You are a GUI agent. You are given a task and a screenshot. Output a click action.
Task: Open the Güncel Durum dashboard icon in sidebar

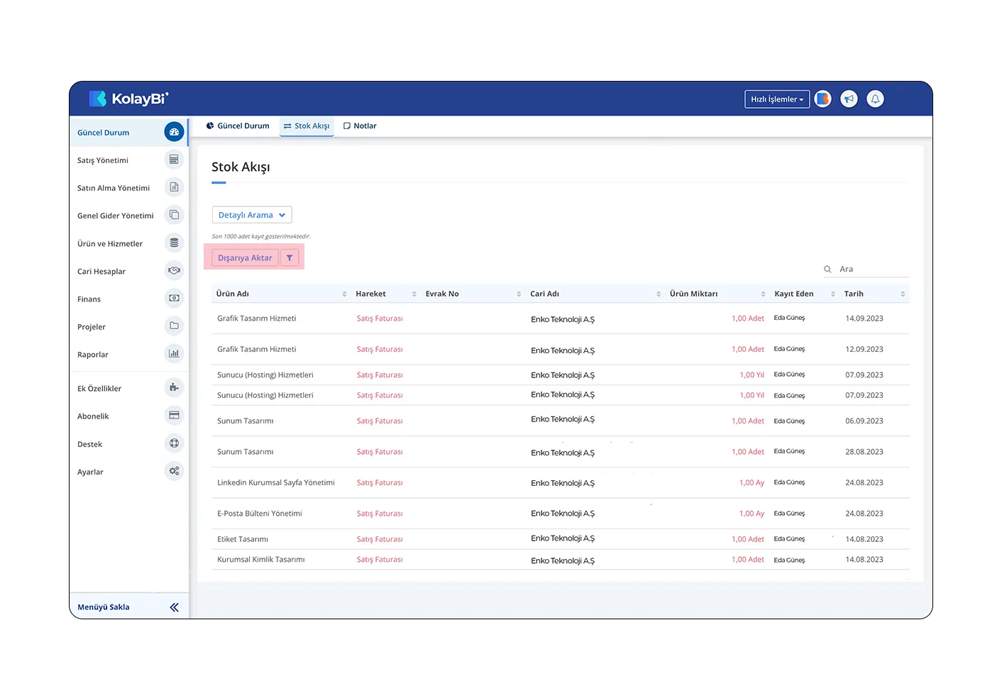pos(174,132)
